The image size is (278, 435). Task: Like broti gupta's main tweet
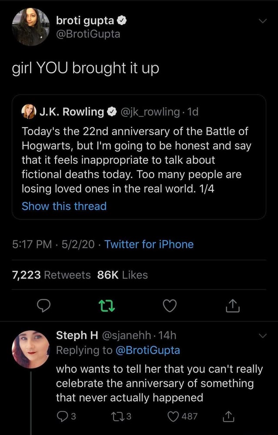point(170,307)
